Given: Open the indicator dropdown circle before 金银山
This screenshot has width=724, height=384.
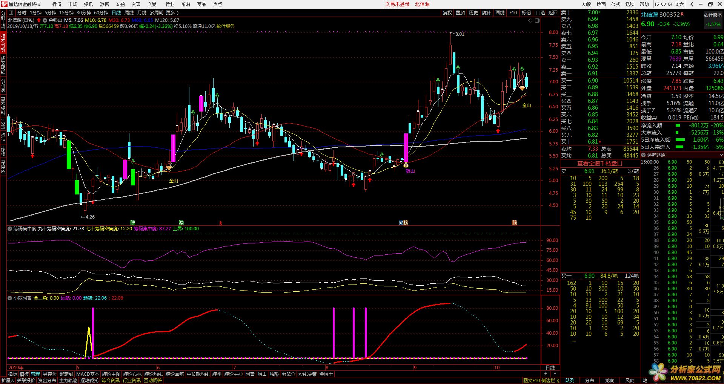Looking at the screenshot, I should (x=45, y=20).
